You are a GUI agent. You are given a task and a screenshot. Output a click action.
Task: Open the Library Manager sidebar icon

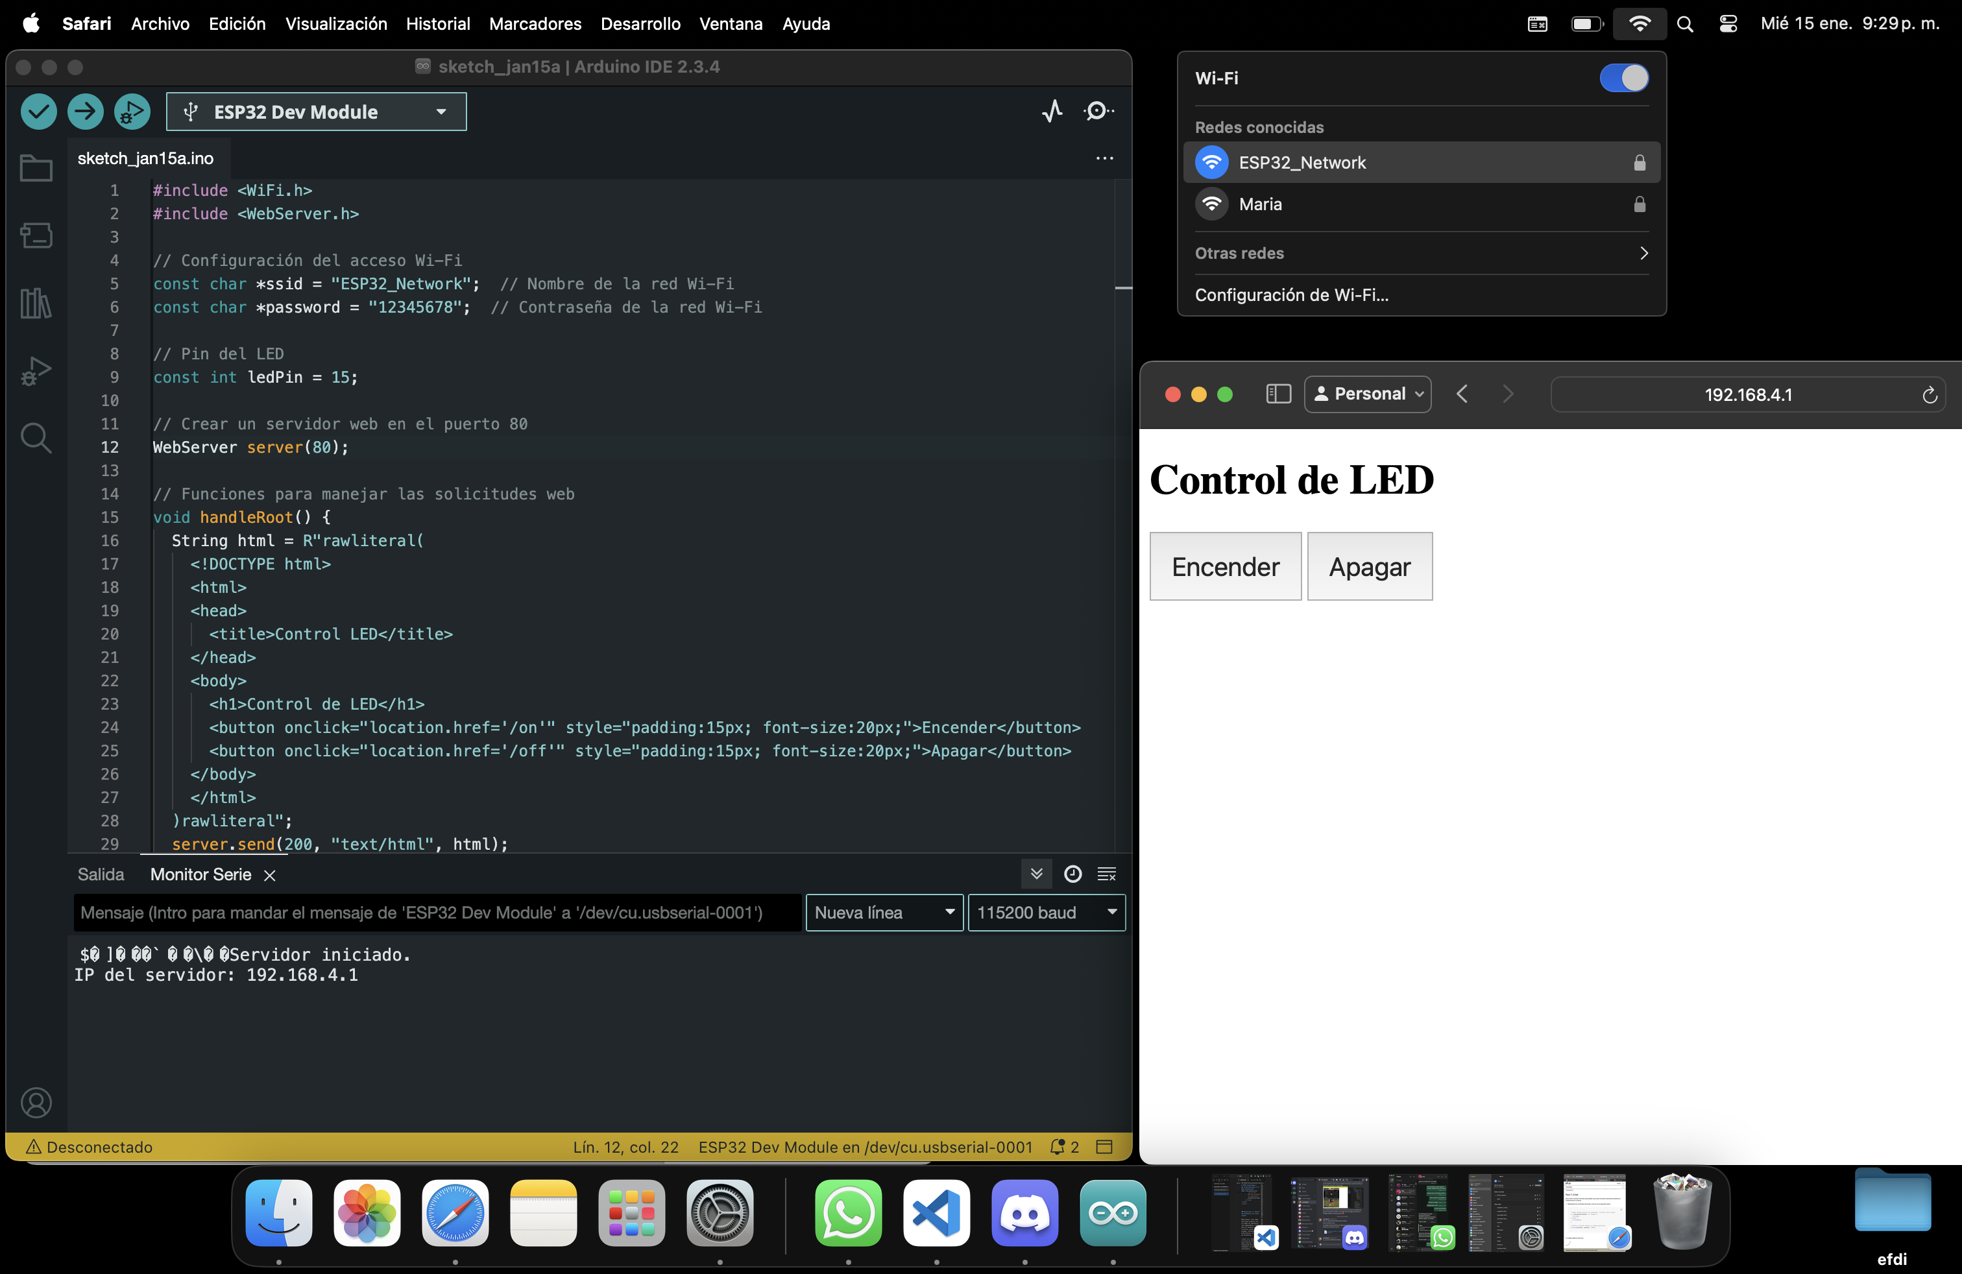(36, 303)
